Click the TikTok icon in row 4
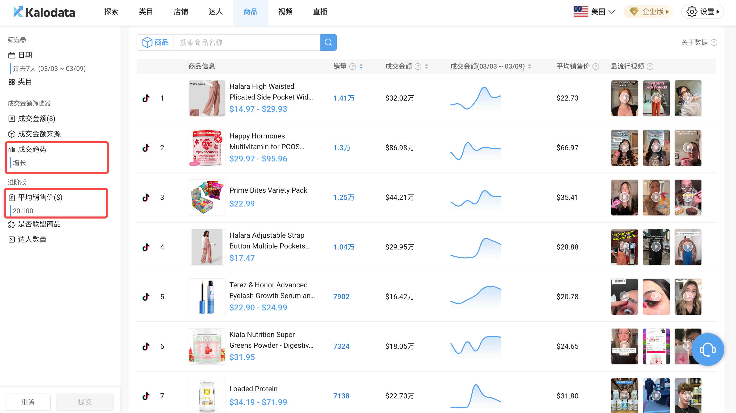 (146, 247)
